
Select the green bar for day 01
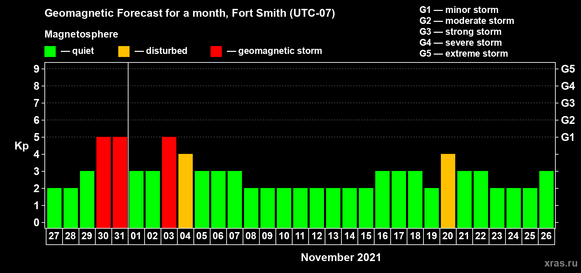(x=136, y=199)
